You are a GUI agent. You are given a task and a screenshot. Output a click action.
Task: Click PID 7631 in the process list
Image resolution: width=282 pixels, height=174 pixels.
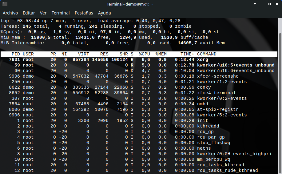[14, 60]
